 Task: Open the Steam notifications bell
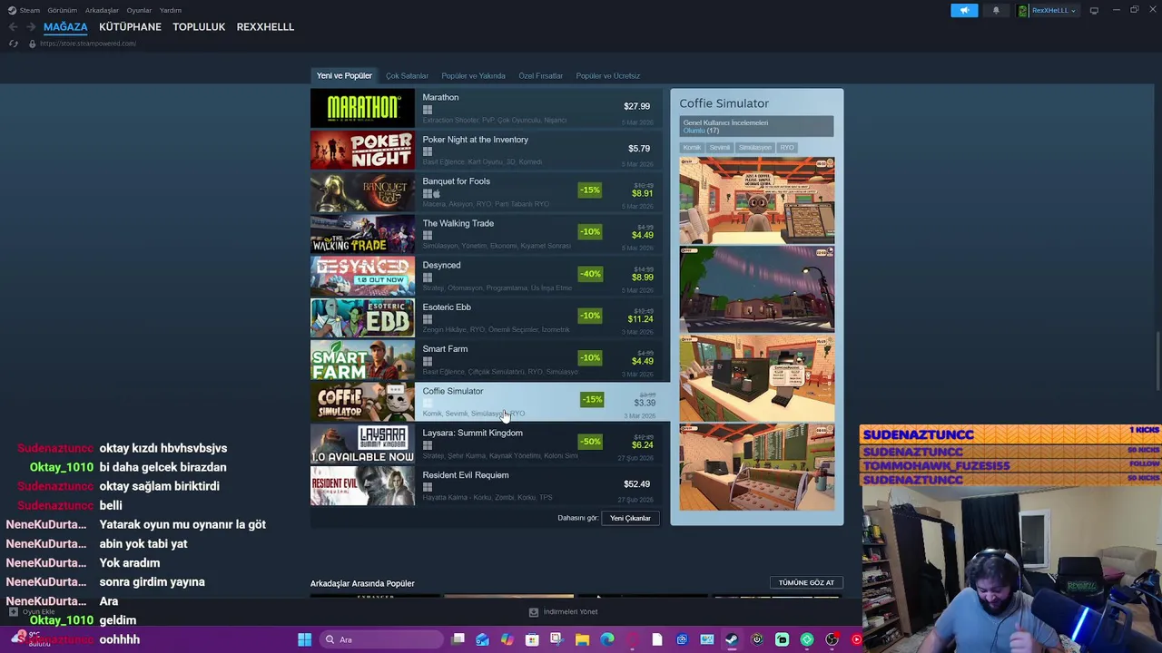click(x=996, y=10)
